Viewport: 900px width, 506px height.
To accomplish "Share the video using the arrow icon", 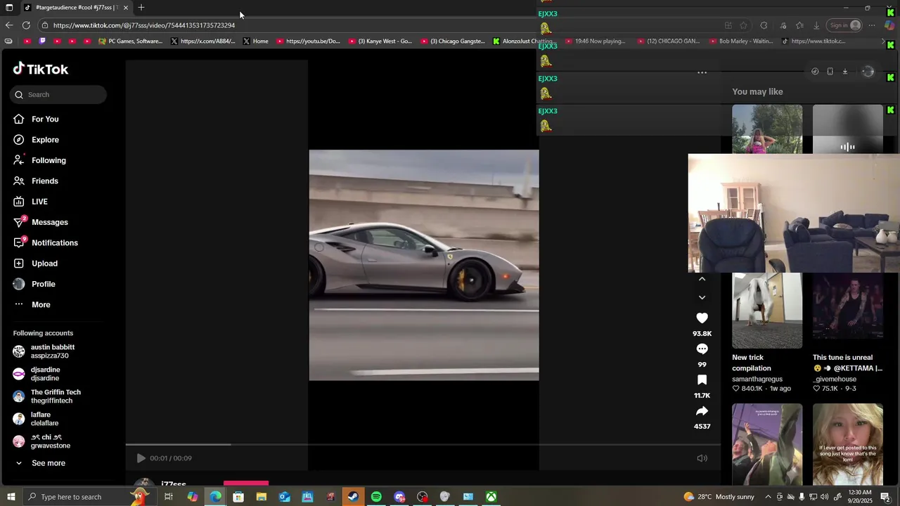I will click(702, 411).
